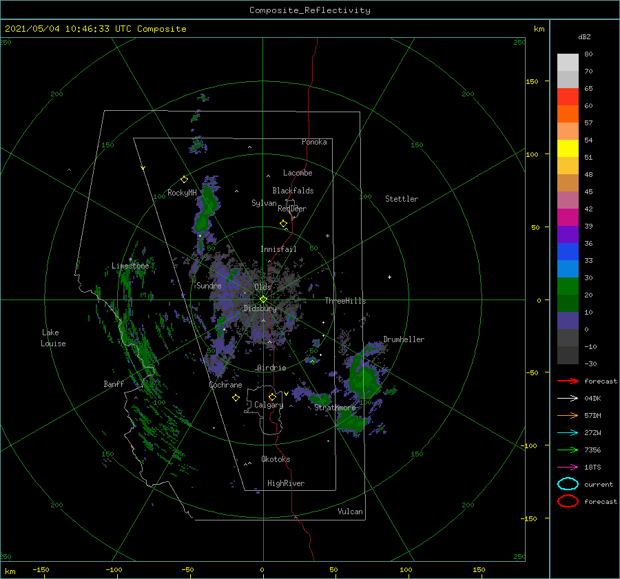Click the yellow diamond marker below Cochrane
The image size is (620, 579).
tap(236, 398)
